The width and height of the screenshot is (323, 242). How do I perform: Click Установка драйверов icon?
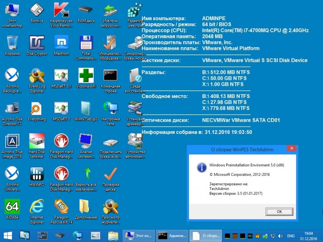click(x=135, y=113)
